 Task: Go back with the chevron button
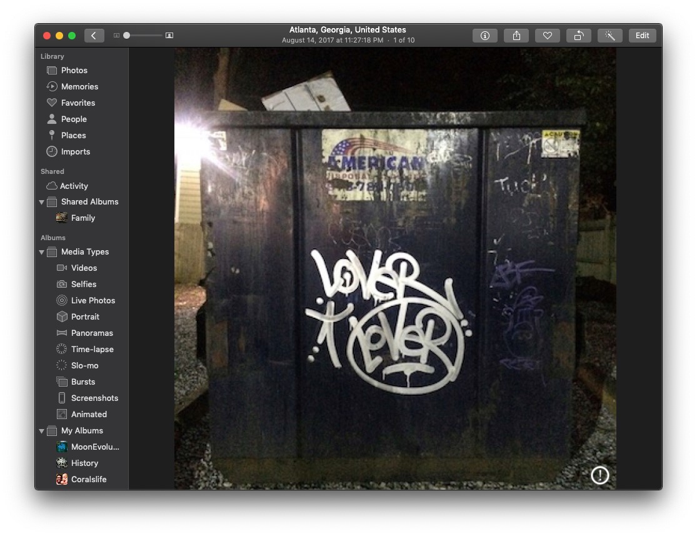point(94,36)
